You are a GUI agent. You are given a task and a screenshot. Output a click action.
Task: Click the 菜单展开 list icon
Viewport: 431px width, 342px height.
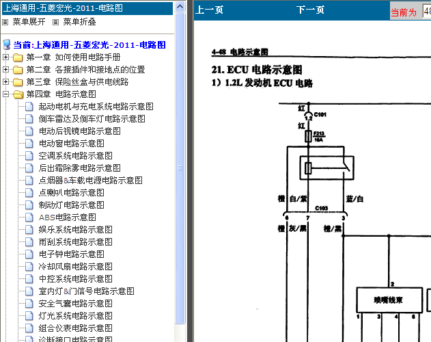pos(5,22)
